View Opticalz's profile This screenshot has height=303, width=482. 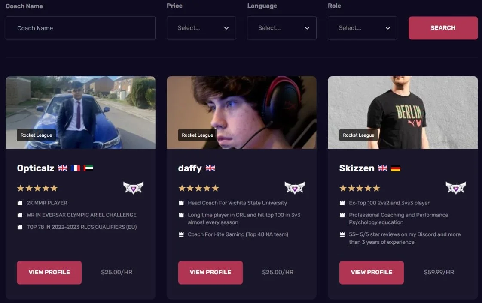point(49,272)
